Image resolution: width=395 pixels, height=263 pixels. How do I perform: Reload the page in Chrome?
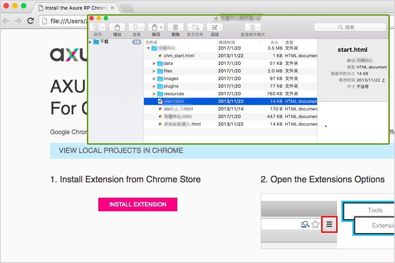(30, 21)
